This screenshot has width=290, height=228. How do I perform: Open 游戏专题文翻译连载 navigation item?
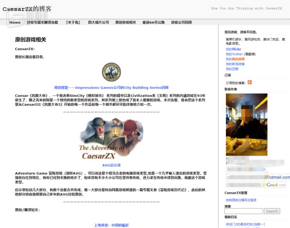click(43, 22)
